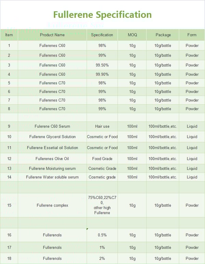205x264 pixels.
Task: Click the Hair use specification cell
Action: [102, 126]
